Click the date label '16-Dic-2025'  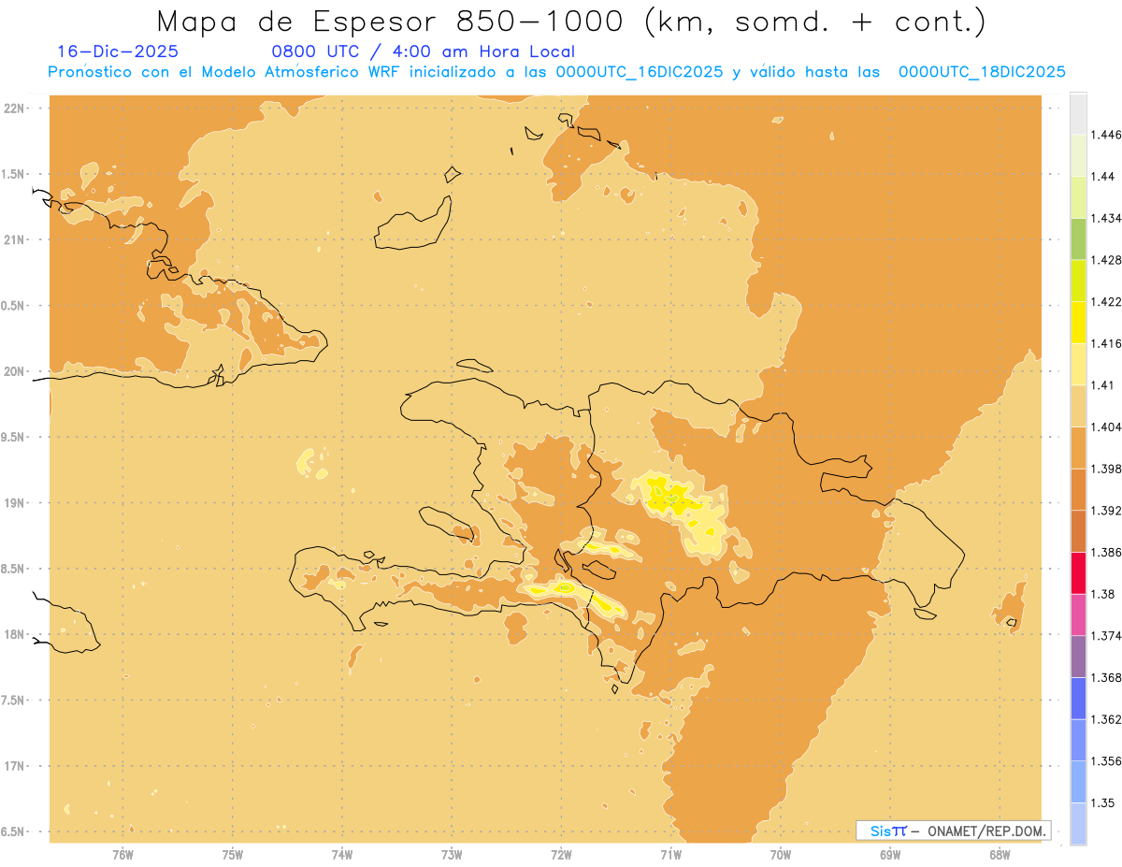click(x=118, y=52)
